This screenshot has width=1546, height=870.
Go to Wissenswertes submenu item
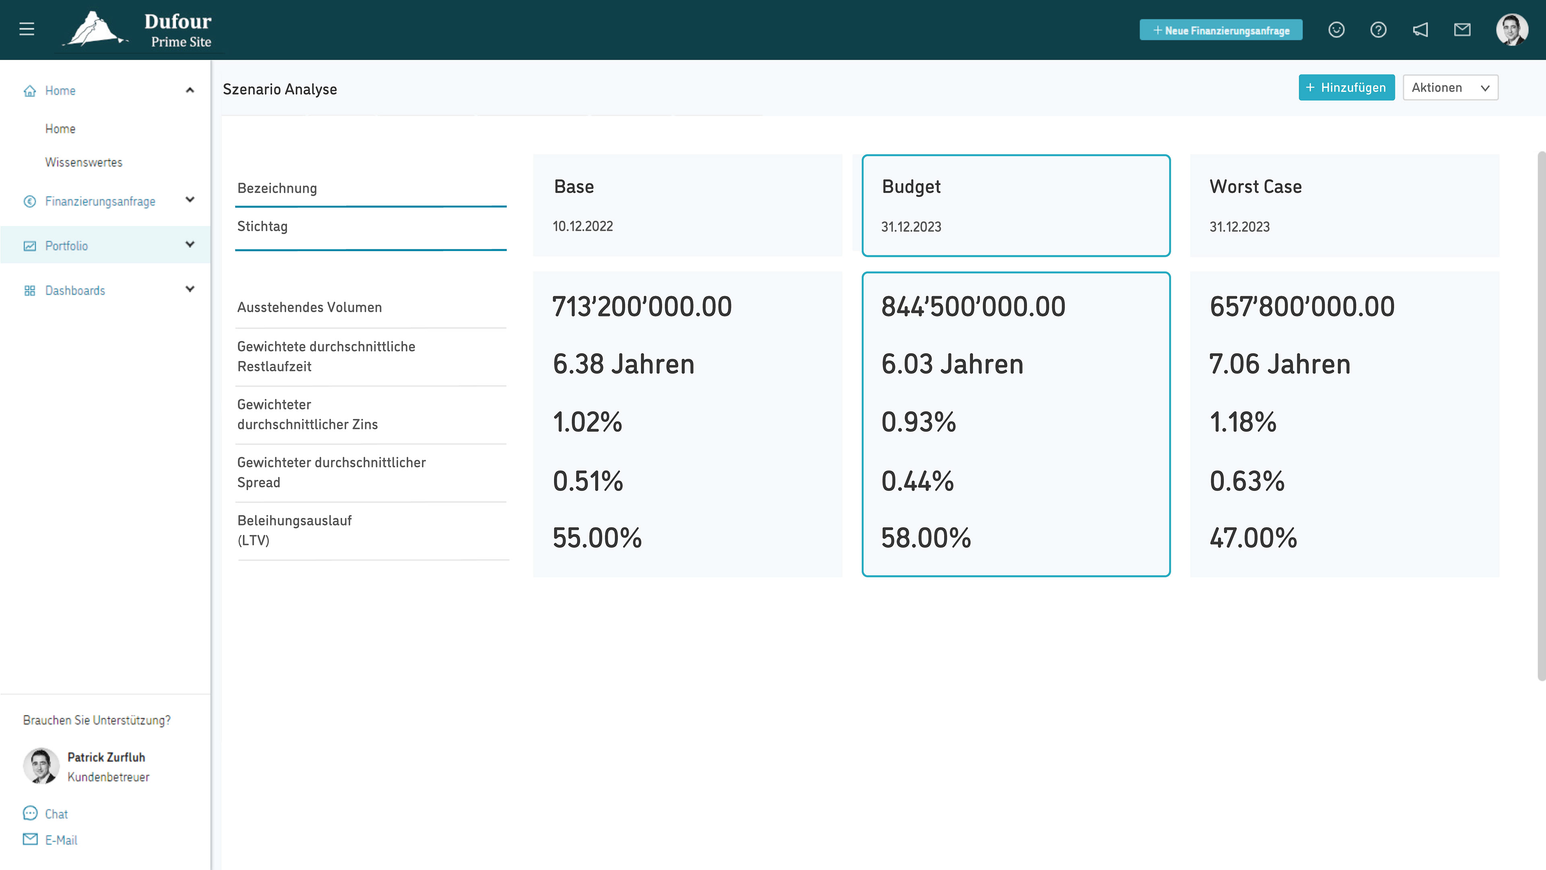point(83,162)
